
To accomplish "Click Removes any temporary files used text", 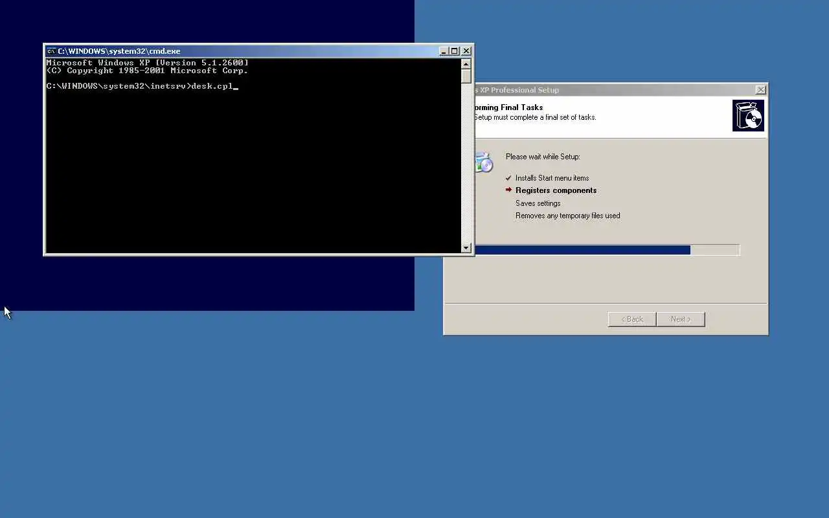I will tap(568, 216).
